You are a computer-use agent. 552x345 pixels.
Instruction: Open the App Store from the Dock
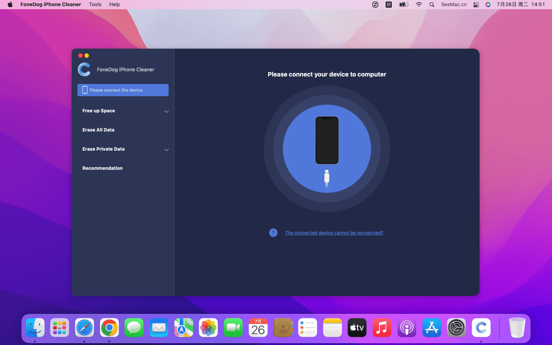click(432, 328)
